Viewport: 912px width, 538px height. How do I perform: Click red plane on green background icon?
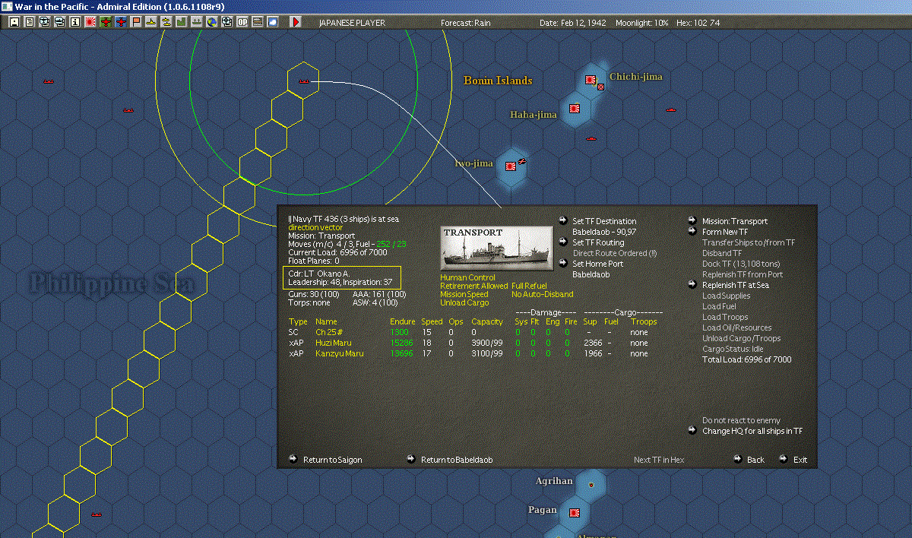pyautogui.click(x=106, y=22)
